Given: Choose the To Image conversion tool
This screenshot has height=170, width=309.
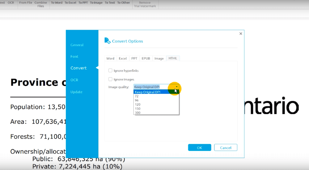Looking at the screenshot, I should [x=96, y=3].
